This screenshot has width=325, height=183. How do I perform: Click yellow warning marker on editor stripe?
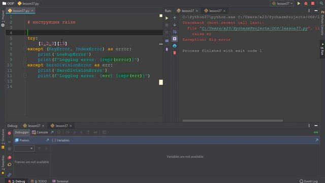tap(161, 82)
